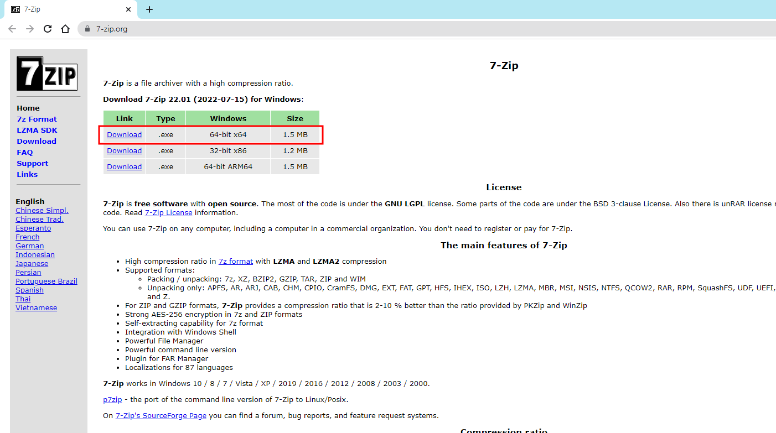Click the 7-Zip logo image
776x433 pixels.
pos(47,74)
